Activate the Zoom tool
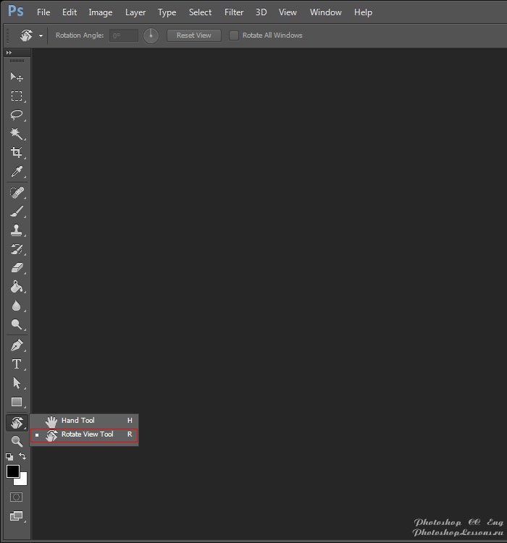507x543 pixels. coord(16,441)
